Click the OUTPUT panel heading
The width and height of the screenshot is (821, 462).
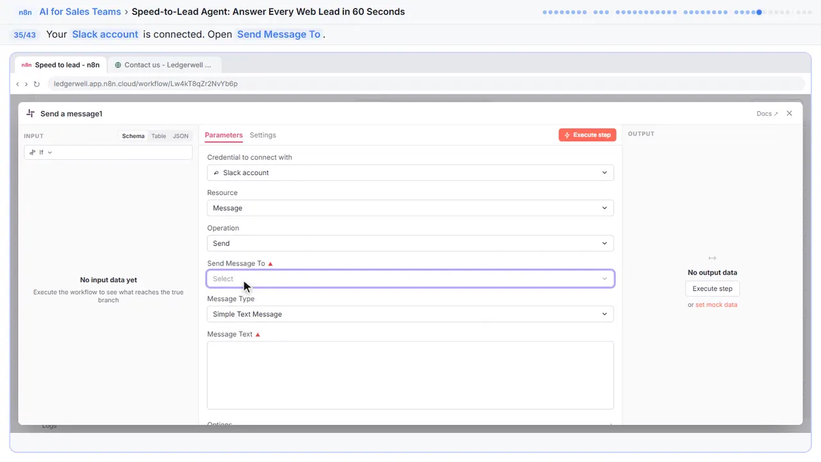pyautogui.click(x=641, y=134)
